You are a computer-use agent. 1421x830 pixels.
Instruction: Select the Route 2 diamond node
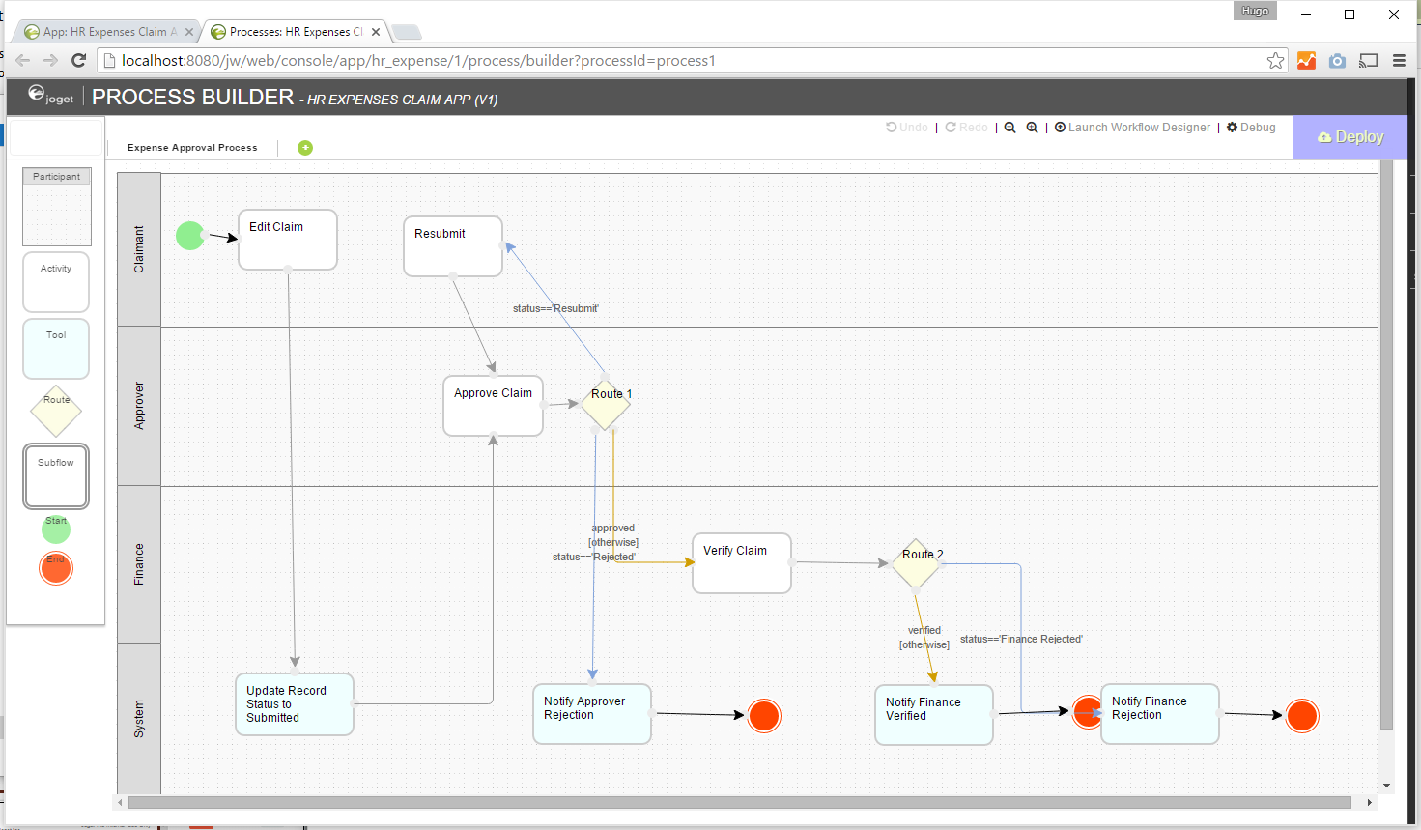point(916,564)
